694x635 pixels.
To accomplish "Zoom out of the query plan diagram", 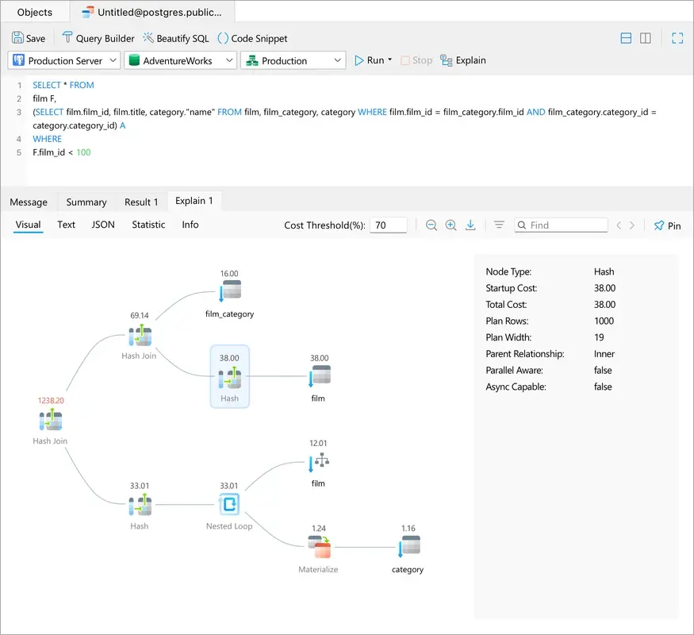I will (431, 225).
